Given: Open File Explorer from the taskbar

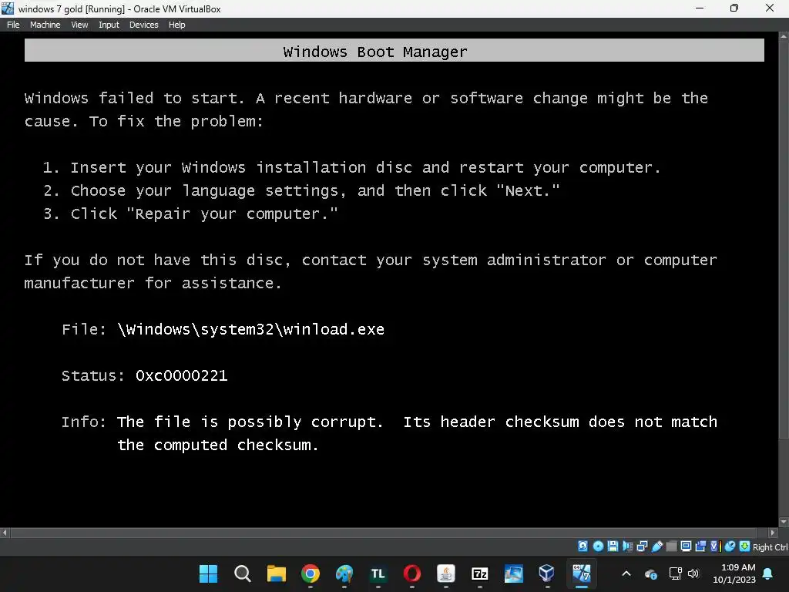Looking at the screenshot, I should click(277, 573).
